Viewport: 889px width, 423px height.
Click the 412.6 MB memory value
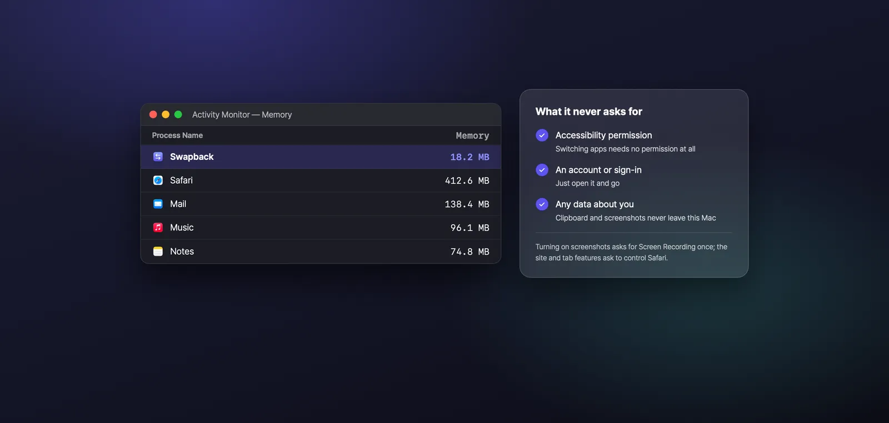pyautogui.click(x=467, y=180)
